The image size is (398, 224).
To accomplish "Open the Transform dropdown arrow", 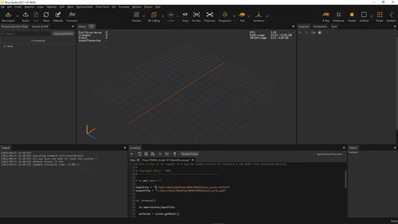I will coord(267,16).
